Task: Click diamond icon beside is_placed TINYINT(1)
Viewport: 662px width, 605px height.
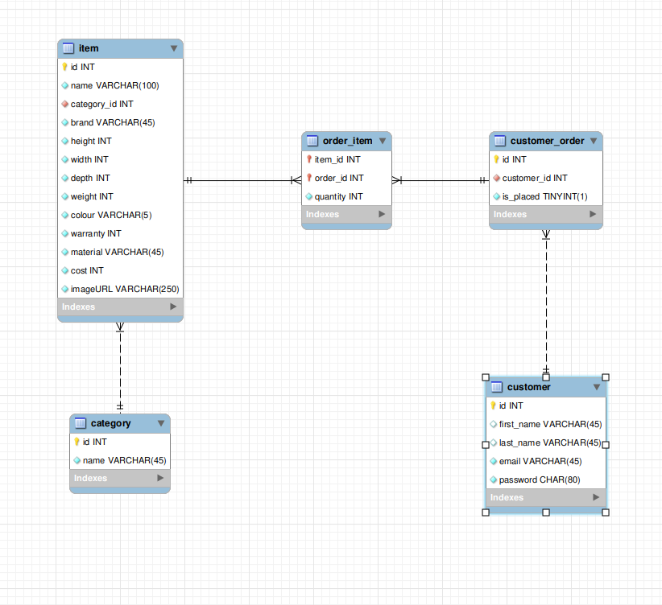Action: click(496, 196)
